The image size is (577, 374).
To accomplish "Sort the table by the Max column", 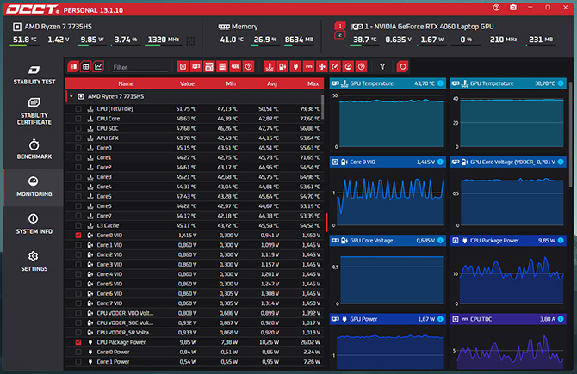I will 313,83.
